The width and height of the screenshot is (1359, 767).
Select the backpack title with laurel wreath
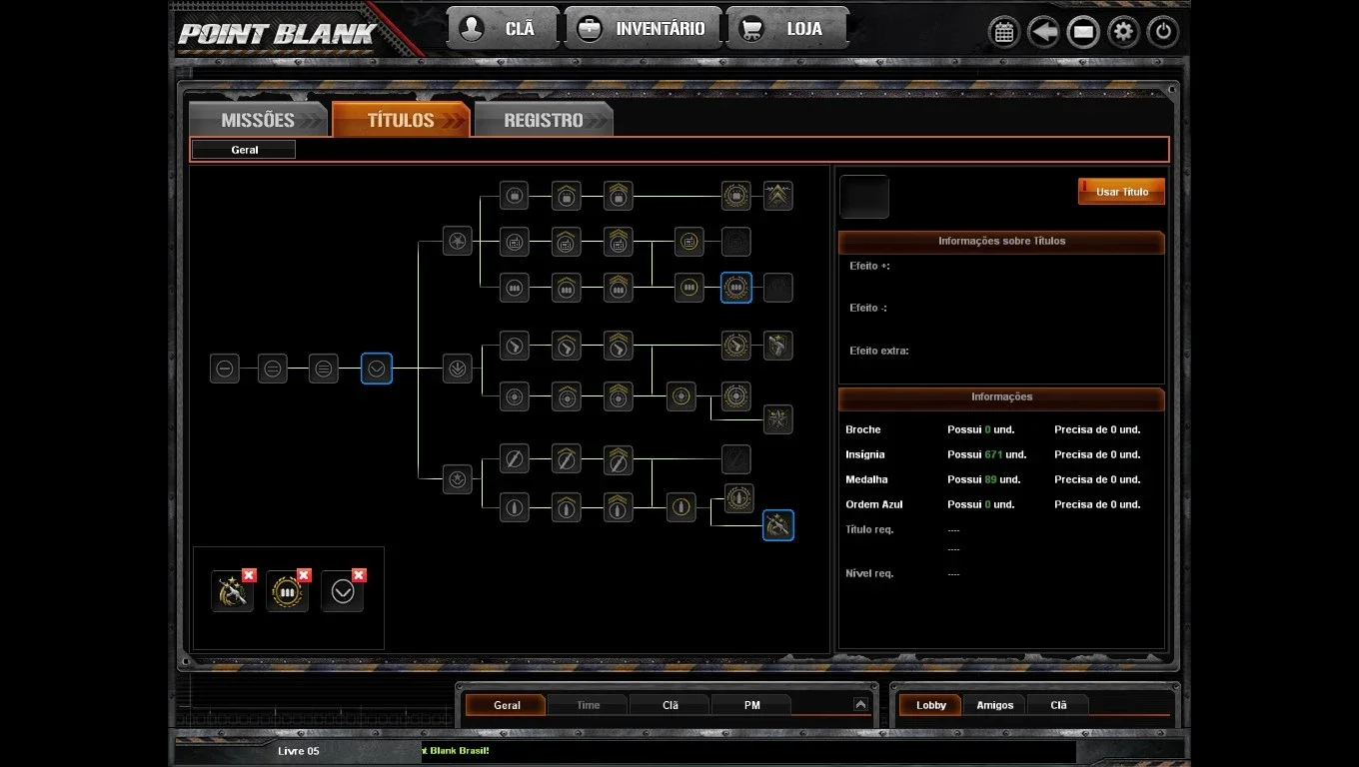[x=736, y=196]
